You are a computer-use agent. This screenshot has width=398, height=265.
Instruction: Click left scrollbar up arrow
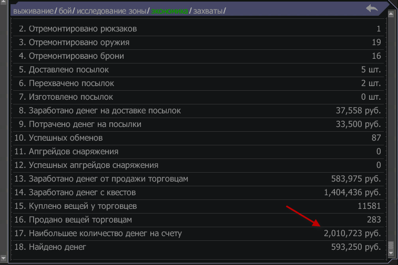pos(3,2)
